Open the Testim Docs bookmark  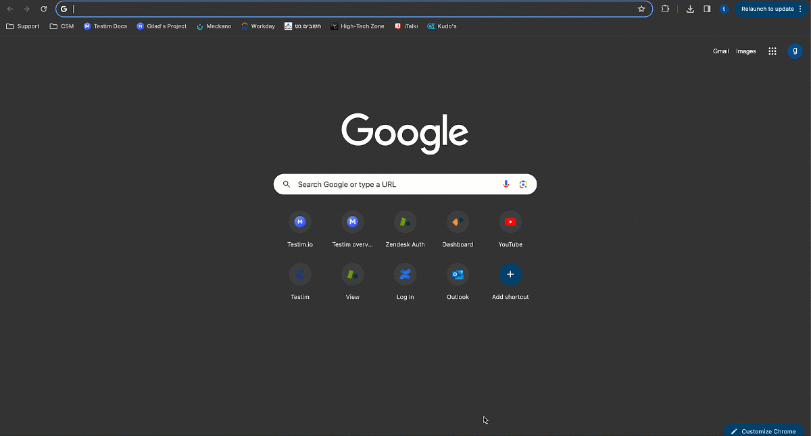(x=105, y=26)
